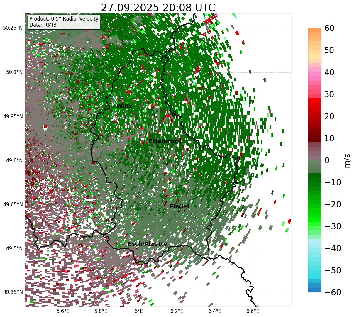Click the red radar site marker dot
The width and height of the screenshot is (354, 317).
tap(45, 126)
